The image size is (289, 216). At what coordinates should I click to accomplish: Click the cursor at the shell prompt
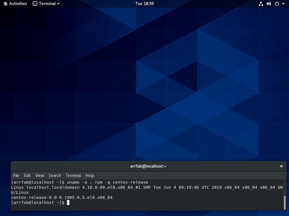pos(68,202)
